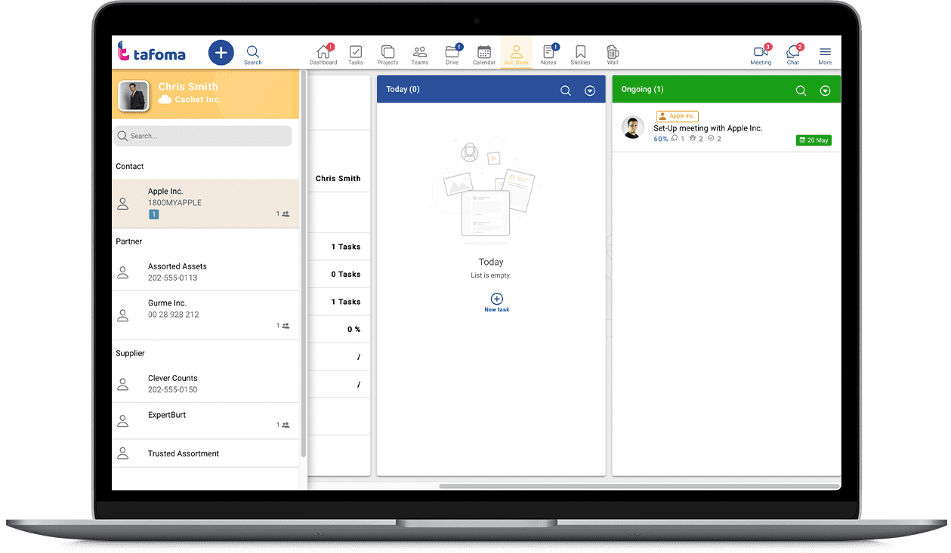The height and width of the screenshot is (553, 951).
Task: Click the New task button
Action: pos(496,302)
